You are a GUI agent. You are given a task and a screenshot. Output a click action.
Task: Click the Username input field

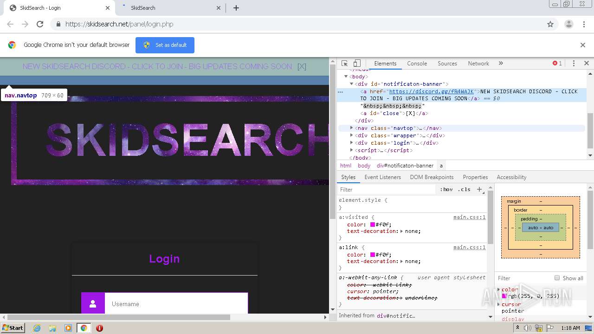(176, 304)
